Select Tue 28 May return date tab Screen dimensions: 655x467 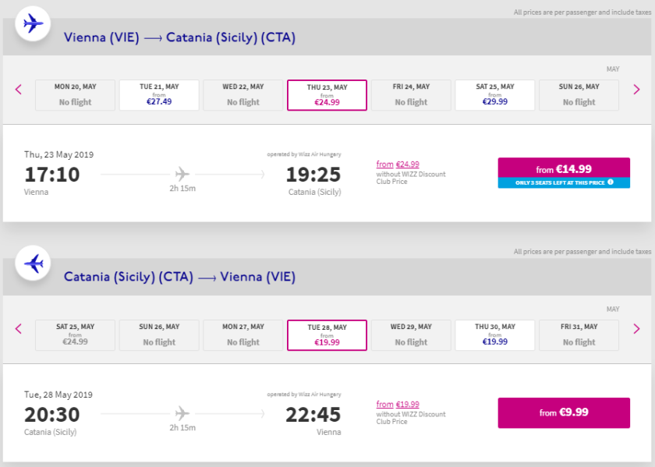click(x=327, y=334)
